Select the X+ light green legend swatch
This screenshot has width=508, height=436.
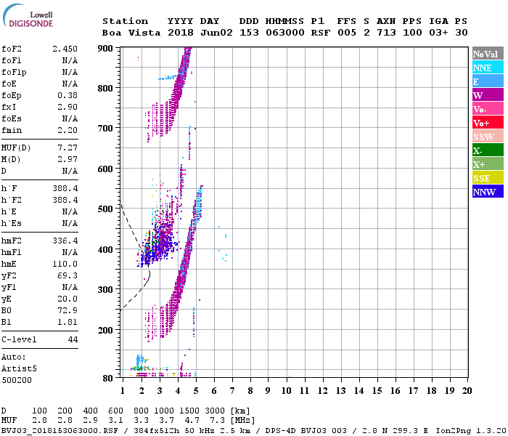pyautogui.click(x=488, y=163)
